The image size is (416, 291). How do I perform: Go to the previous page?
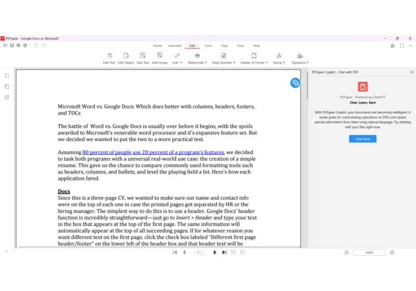click(x=185, y=253)
